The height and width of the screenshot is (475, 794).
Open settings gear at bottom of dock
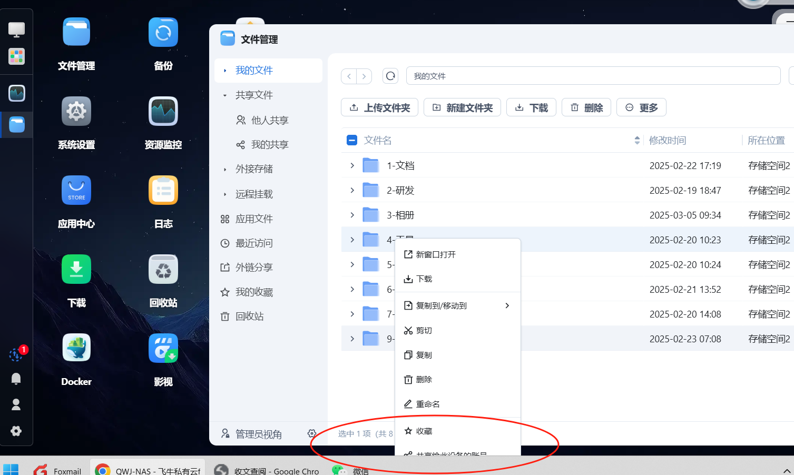pos(16,431)
